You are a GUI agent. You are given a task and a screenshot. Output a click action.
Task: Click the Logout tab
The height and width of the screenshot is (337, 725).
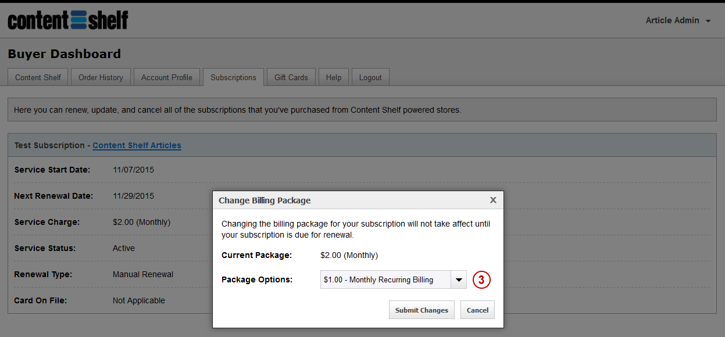370,77
